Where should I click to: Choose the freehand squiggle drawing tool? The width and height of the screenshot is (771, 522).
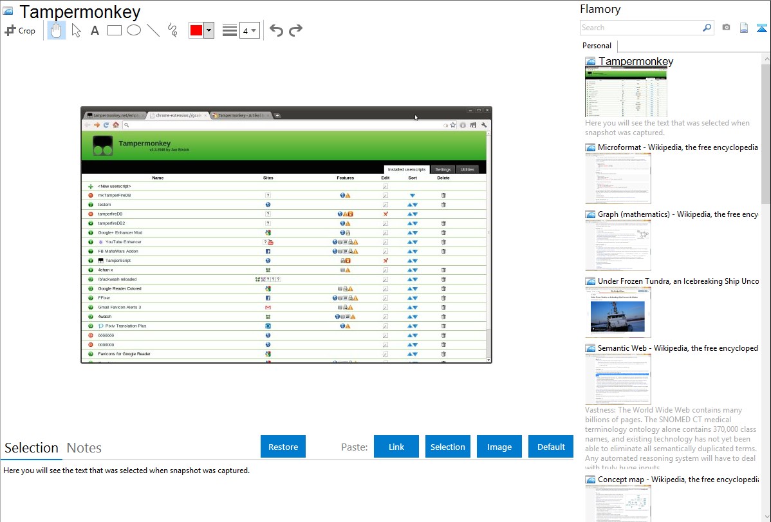point(172,30)
